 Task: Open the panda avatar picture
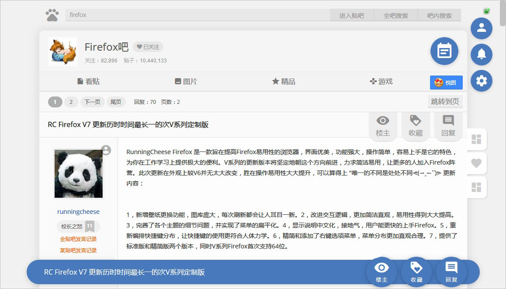click(x=79, y=173)
